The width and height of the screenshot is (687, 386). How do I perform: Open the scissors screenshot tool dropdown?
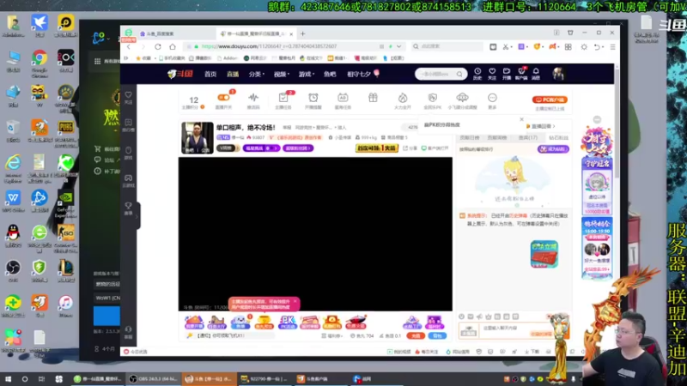(x=513, y=47)
